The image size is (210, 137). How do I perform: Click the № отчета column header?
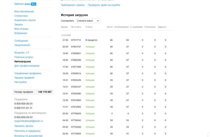click(76, 27)
